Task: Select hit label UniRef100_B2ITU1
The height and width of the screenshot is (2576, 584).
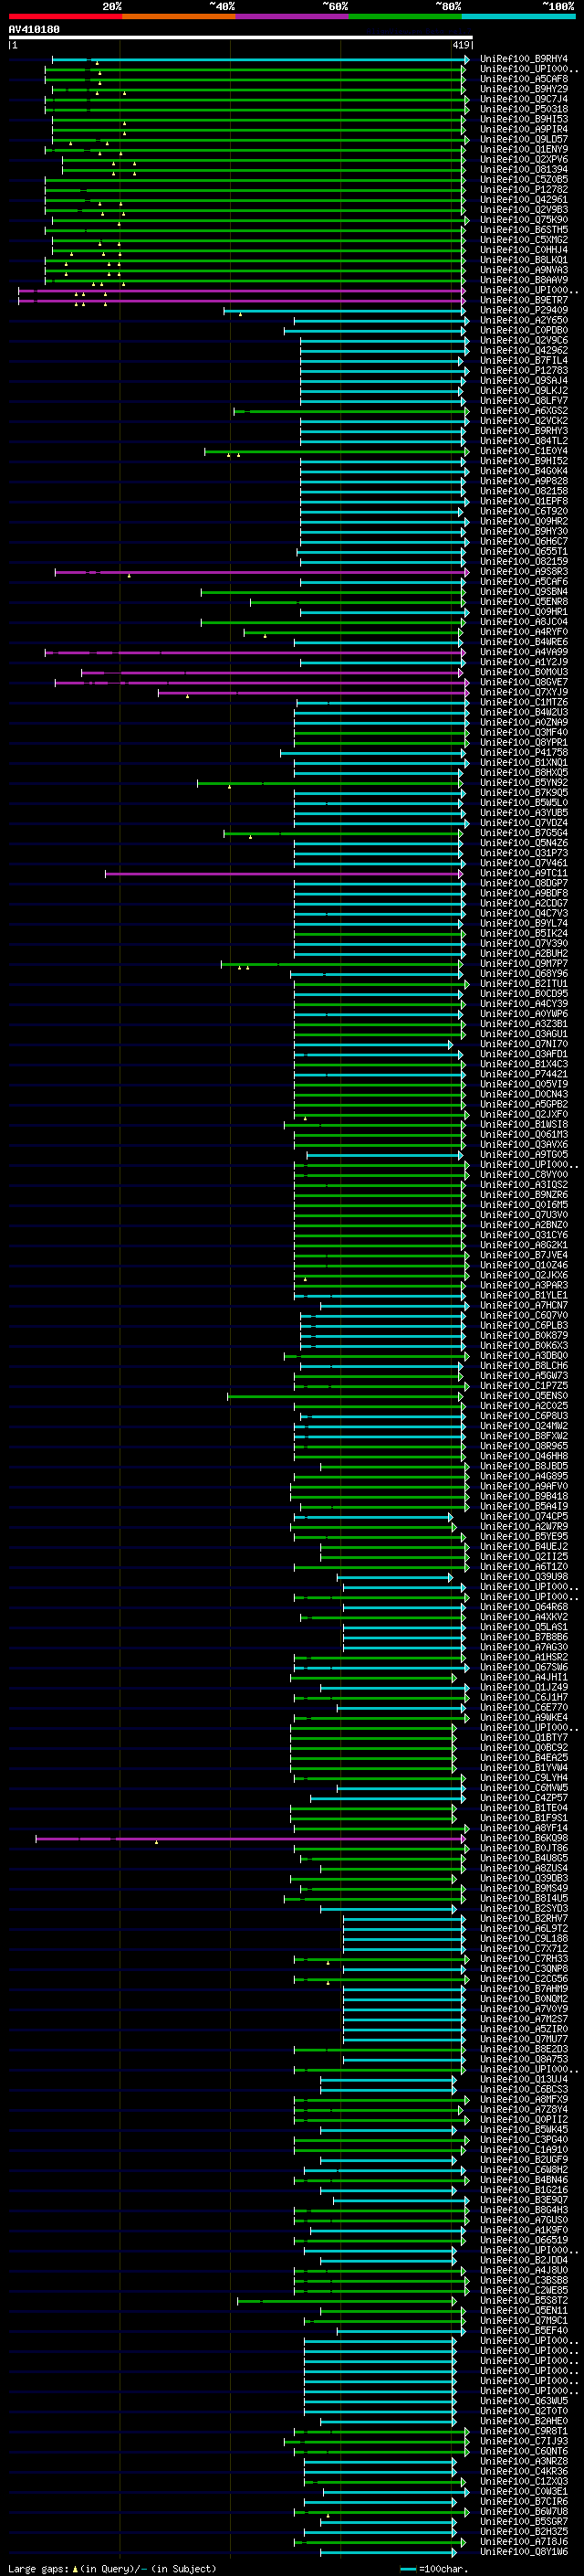Action: pos(524,984)
